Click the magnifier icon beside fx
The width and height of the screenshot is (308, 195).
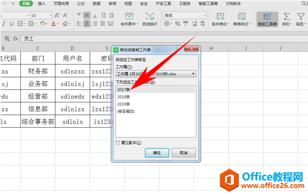[7, 38]
